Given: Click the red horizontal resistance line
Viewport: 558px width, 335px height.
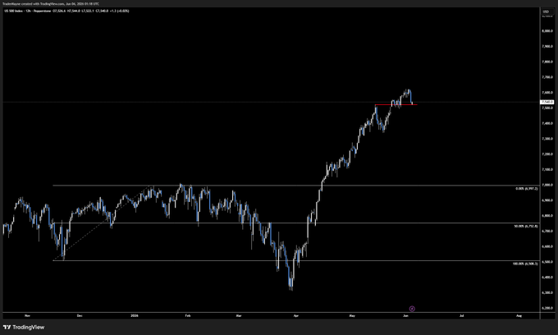Looking at the screenshot, I should tap(396, 104).
